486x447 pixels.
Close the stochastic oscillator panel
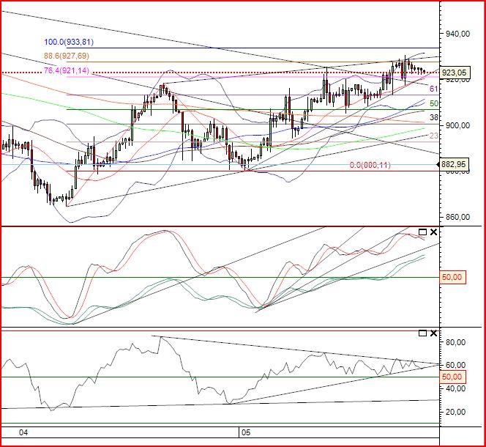433,232
